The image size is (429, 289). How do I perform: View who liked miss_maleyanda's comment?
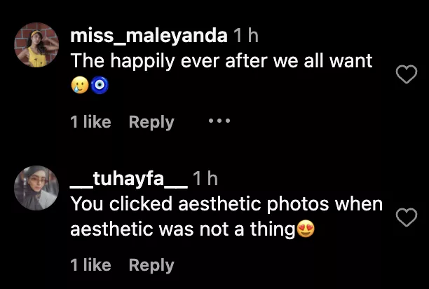[90, 121]
